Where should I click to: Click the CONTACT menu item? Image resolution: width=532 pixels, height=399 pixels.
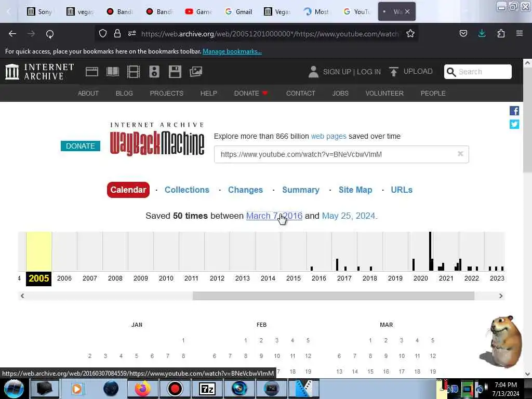[x=301, y=94]
